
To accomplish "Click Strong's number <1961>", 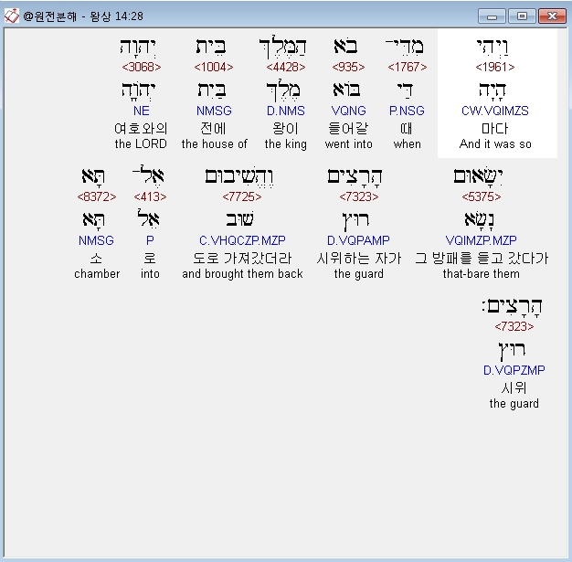I will [x=495, y=67].
